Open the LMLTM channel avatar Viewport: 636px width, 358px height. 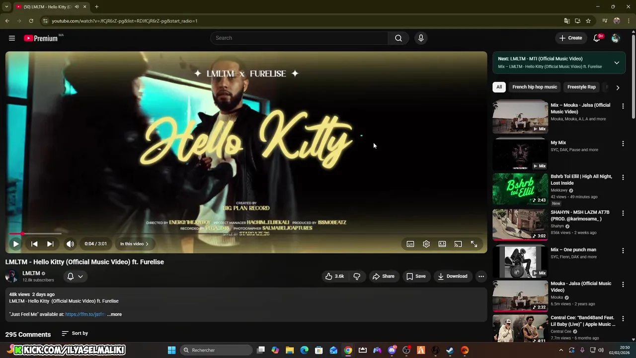[11, 276]
